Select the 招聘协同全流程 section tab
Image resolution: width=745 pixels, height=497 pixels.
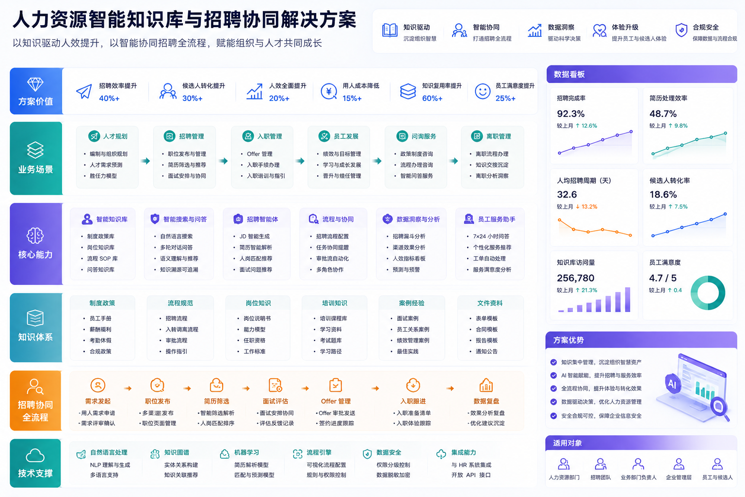pyautogui.click(x=36, y=401)
